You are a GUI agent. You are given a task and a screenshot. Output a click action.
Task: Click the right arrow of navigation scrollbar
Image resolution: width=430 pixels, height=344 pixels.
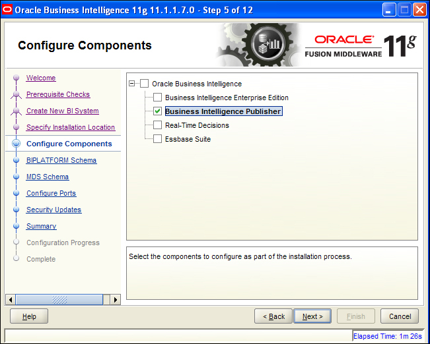point(116,300)
